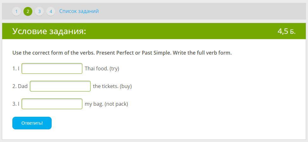Screen dimensions: 308x142
Task: Switch to task number 3
Action: tap(39, 11)
